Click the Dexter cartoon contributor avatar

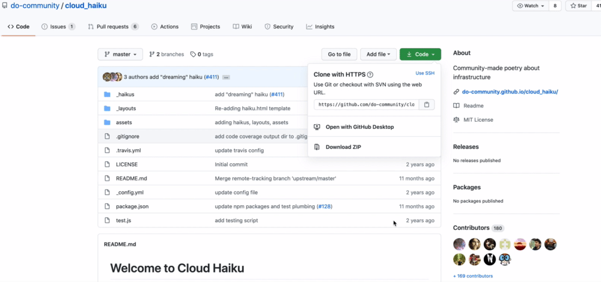point(505,259)
